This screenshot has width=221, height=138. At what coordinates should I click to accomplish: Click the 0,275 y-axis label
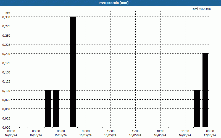pos(6,26)
